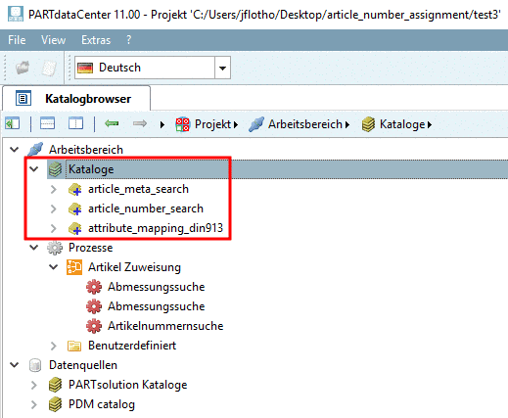The image size is (508, 418).
Task: Select the Prozesse tree item
Action: 90,248
